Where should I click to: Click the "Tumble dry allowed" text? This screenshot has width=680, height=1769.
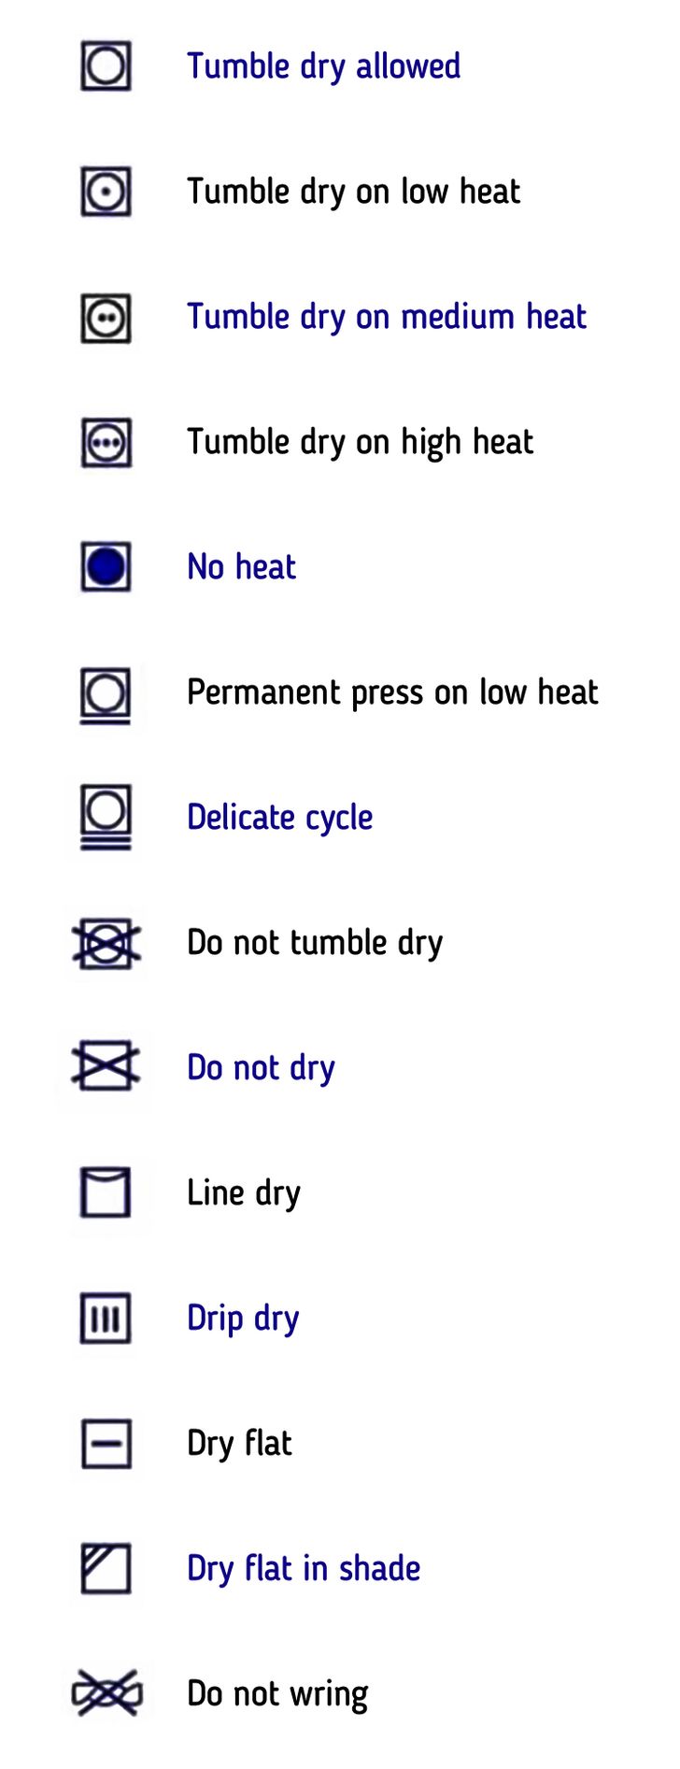[323, 66]
